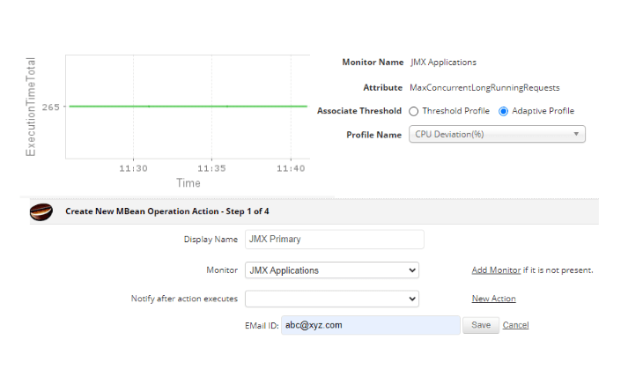Open the New Action link
The image size is (643, 392).
[494, 299]
